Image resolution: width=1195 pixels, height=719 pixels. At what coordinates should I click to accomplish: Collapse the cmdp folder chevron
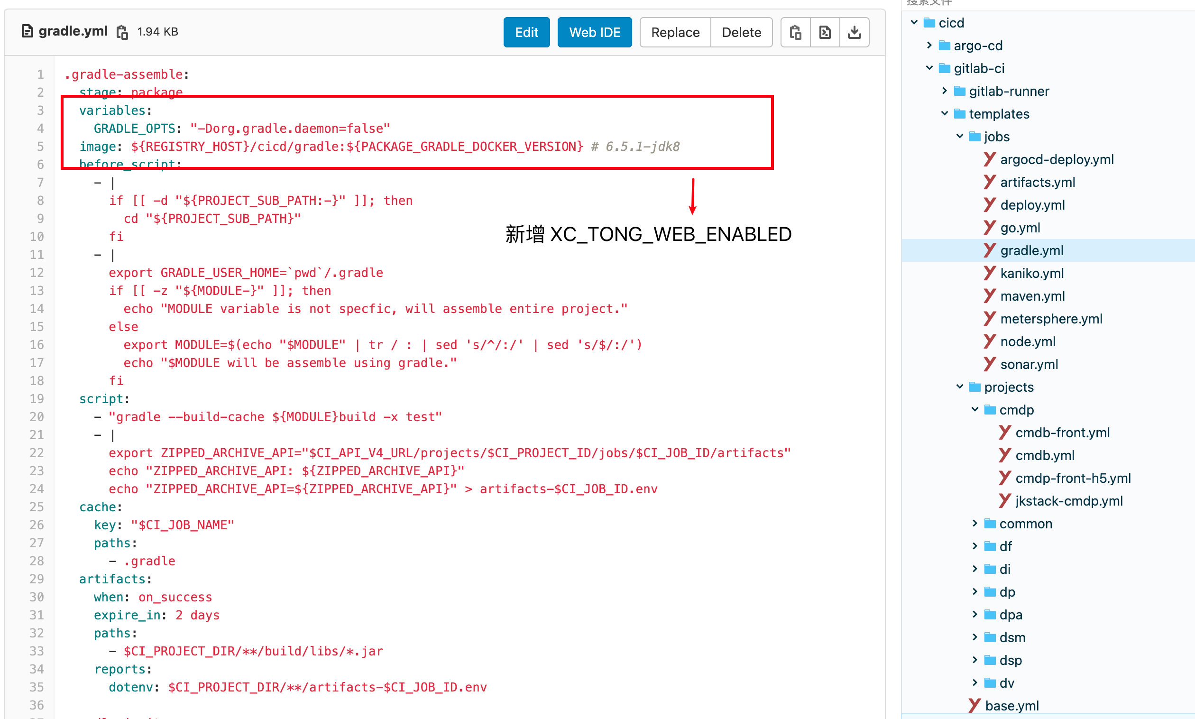click(x=974, y=409)
